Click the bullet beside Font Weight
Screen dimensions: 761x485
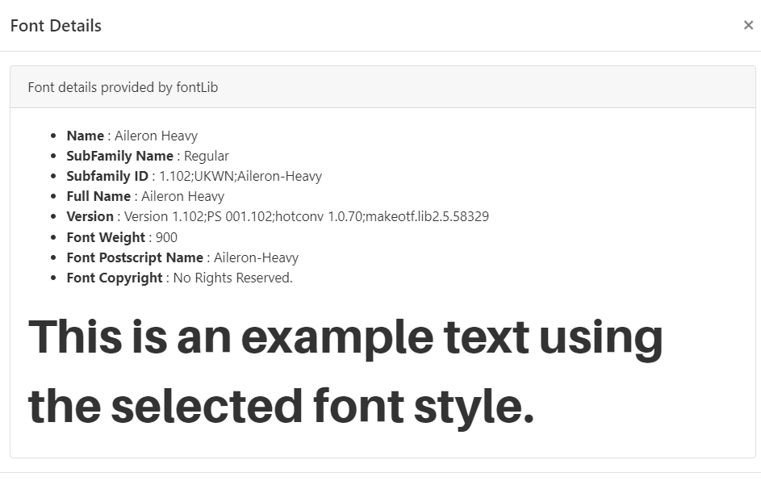coord(56,236)
